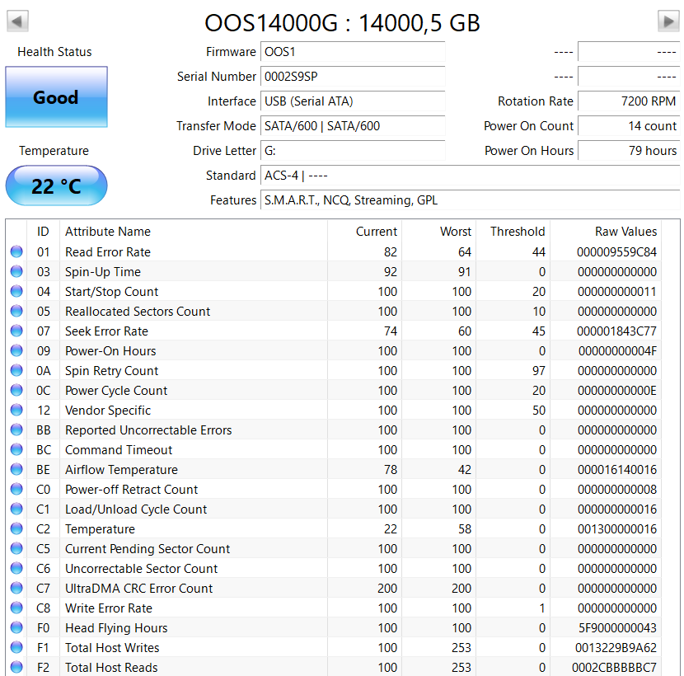
Task: Click status dot for Uncorrectable Sector Count
Action: pyautogui.click(x=16, y=568)
